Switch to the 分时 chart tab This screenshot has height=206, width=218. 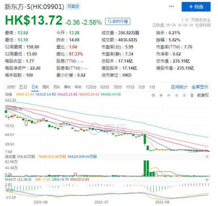coord(11,87)
